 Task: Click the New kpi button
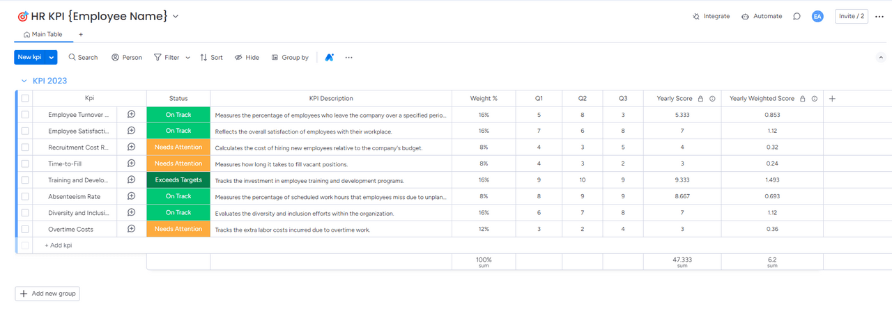click(30, 58)
